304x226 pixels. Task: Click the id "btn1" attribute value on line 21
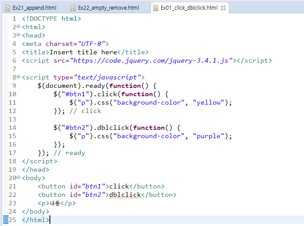click(x=93, y=186)
